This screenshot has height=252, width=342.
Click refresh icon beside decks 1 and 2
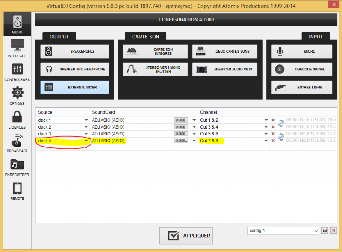tap(281, 123)
